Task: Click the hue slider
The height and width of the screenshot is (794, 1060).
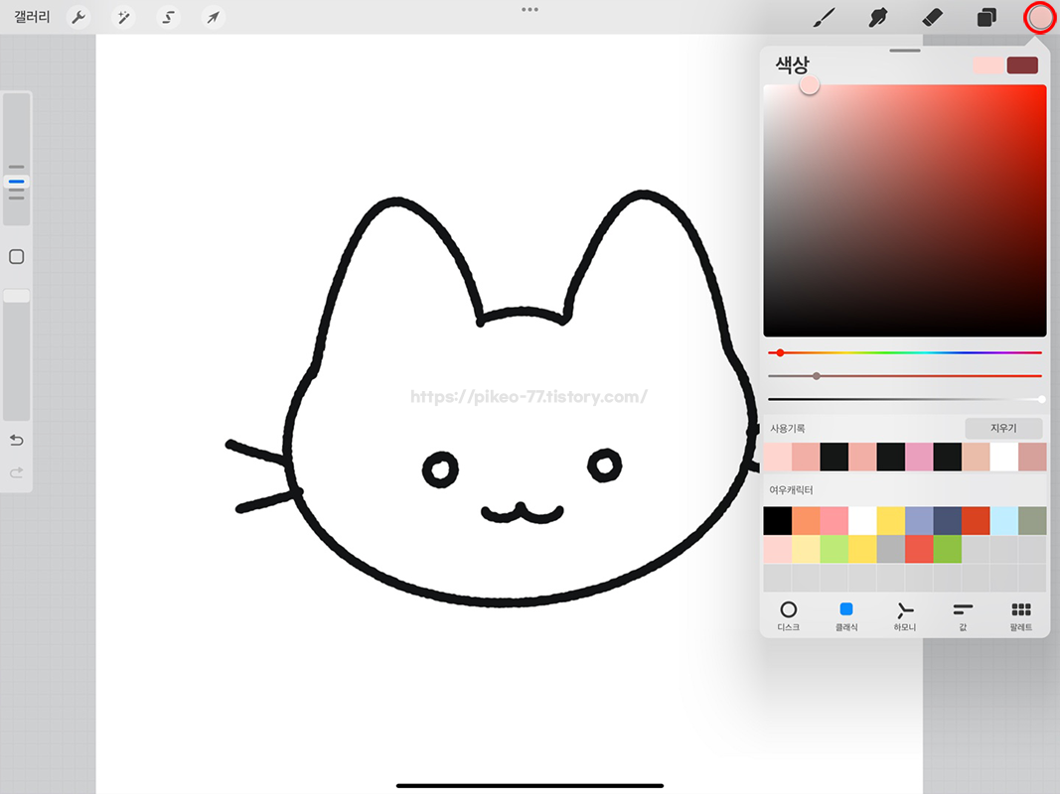Action: point(904,352)
